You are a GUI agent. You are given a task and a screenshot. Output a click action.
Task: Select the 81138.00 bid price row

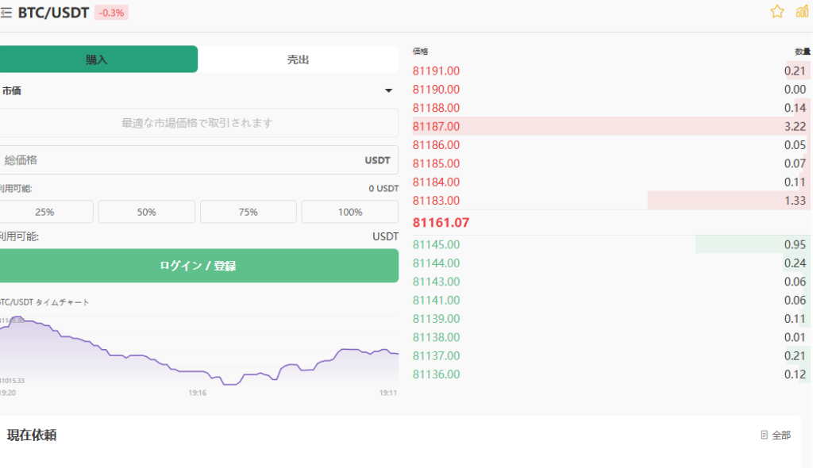pyautogui.click(x=611, y=337)
